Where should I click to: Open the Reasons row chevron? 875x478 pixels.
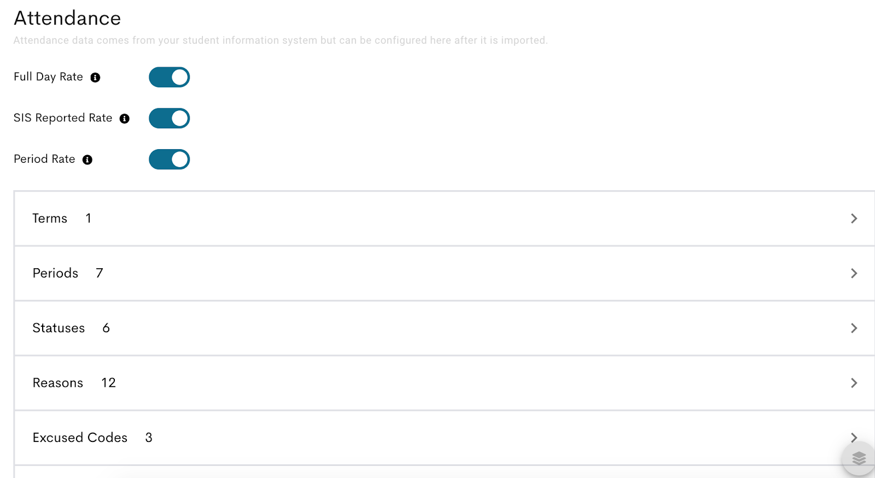[854, 383]
